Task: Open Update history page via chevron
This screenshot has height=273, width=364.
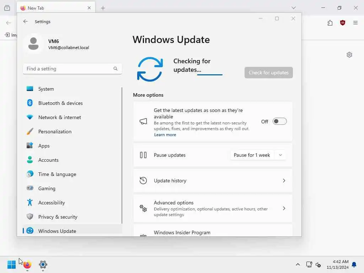Action: [x=284, y=181]
